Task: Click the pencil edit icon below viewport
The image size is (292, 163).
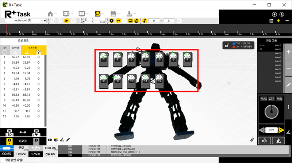Action: click(68, 139)
